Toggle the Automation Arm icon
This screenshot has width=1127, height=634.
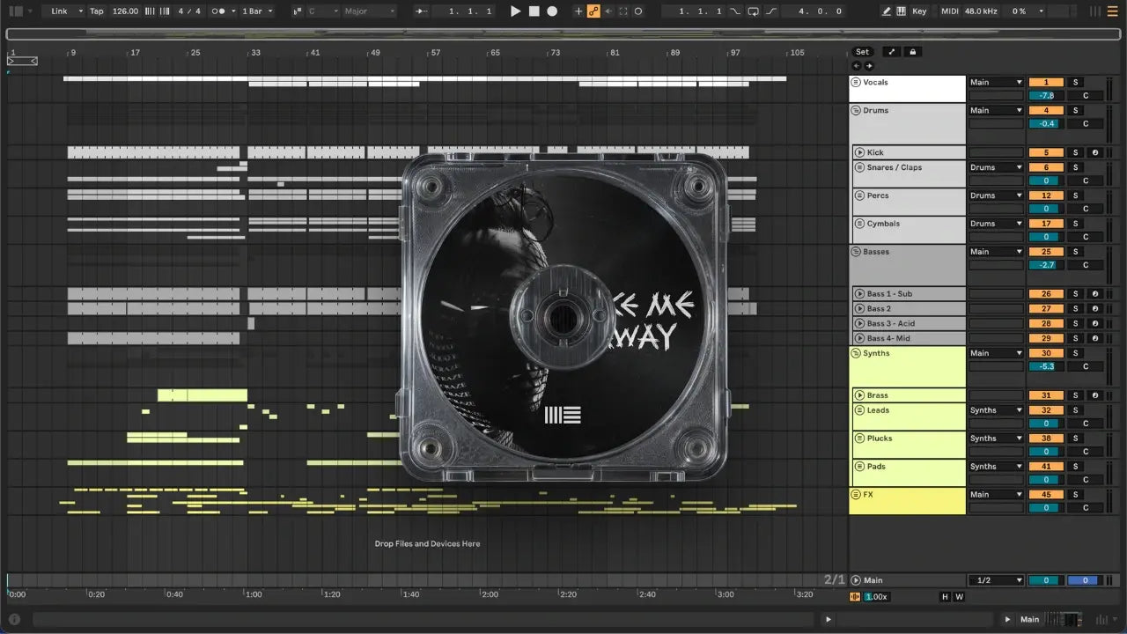coord(593,11)
